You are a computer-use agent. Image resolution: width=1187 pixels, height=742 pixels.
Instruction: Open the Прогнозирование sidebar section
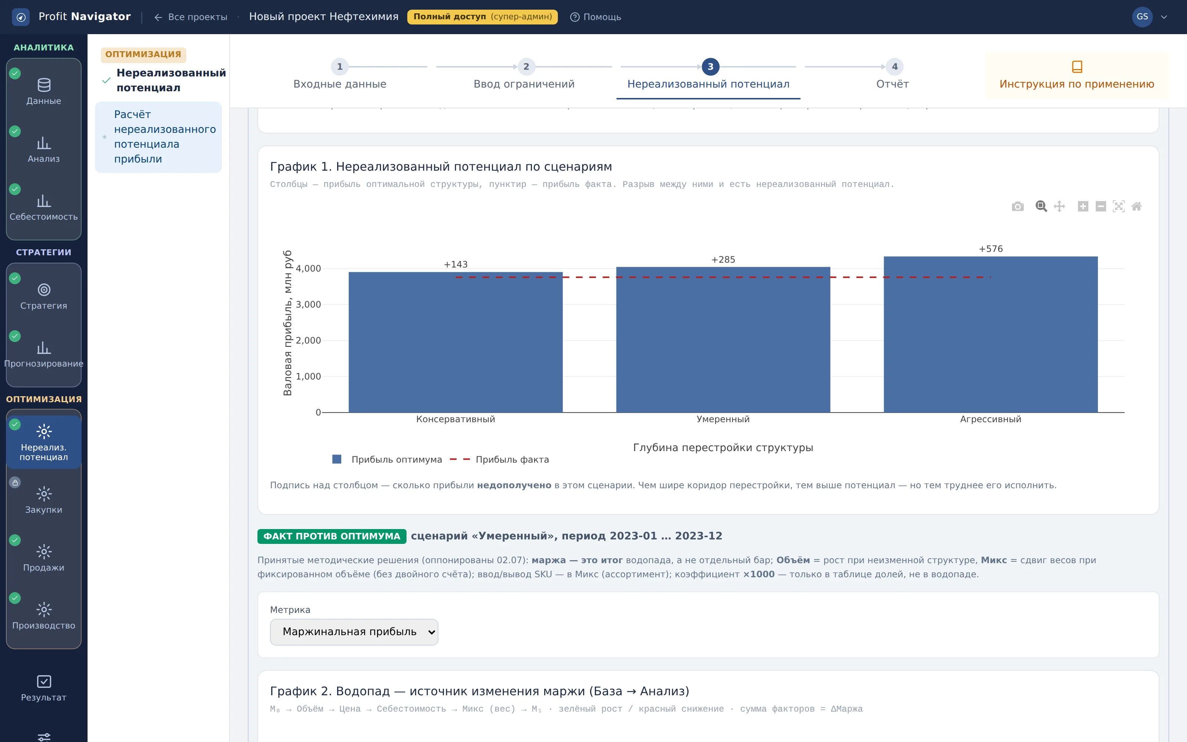[44, 354]
